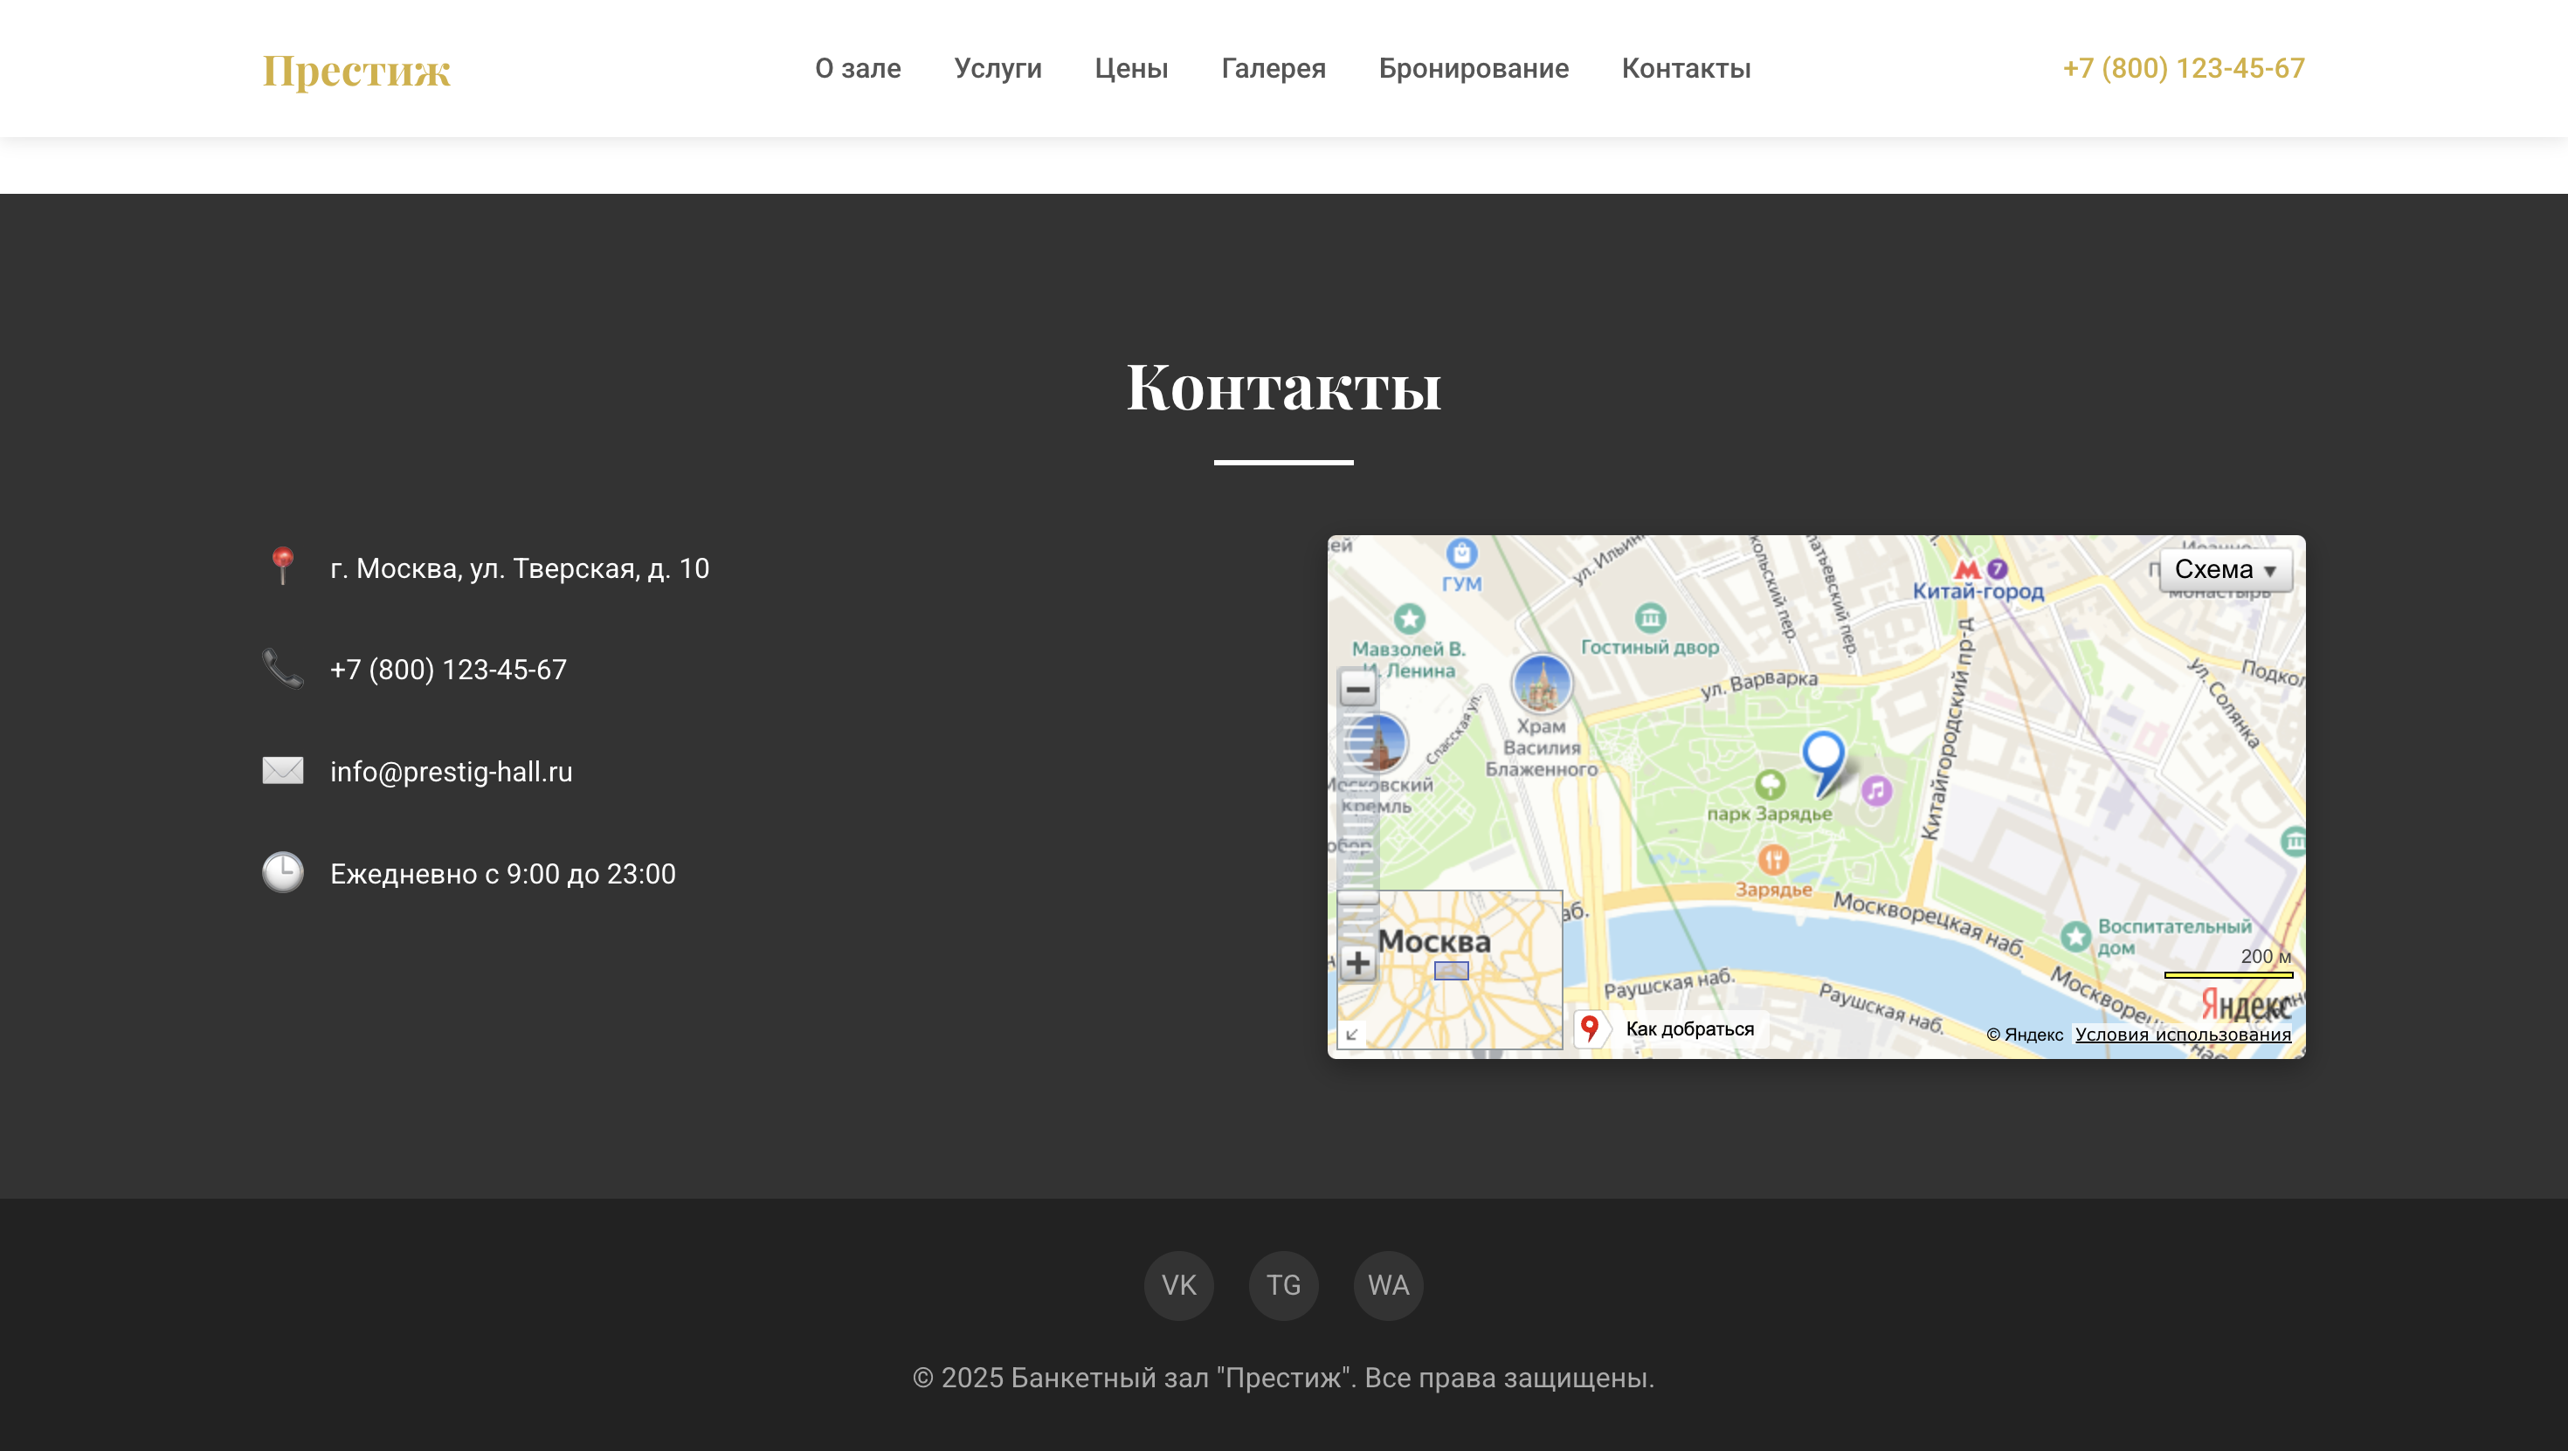Click the purple concert hall music icon
Image resolution: width=2568 pixels, height=1451 pixels.
click(x=1876, y=791)
